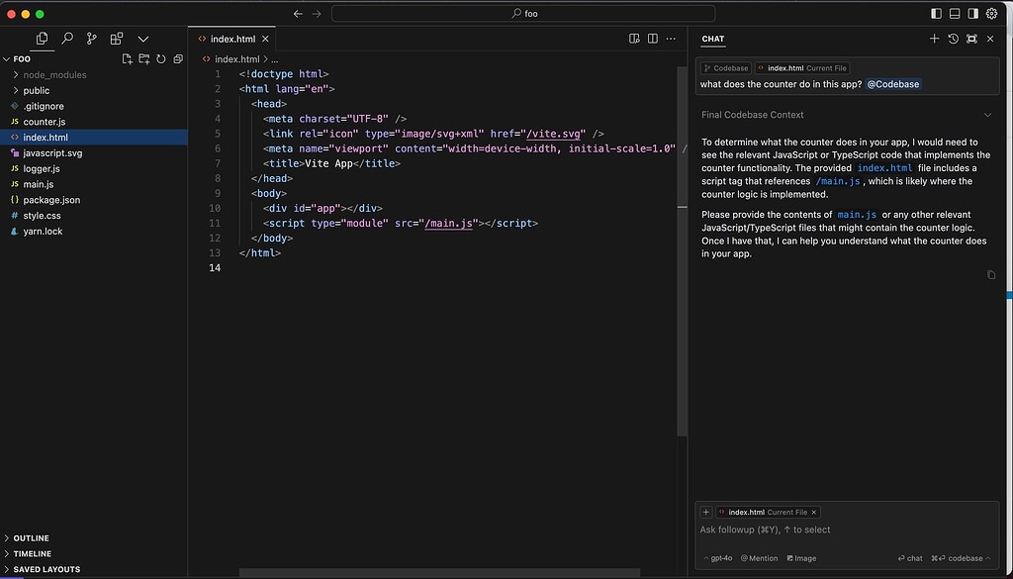Toggle the secondary sidebar visibility

coord(970,13)
